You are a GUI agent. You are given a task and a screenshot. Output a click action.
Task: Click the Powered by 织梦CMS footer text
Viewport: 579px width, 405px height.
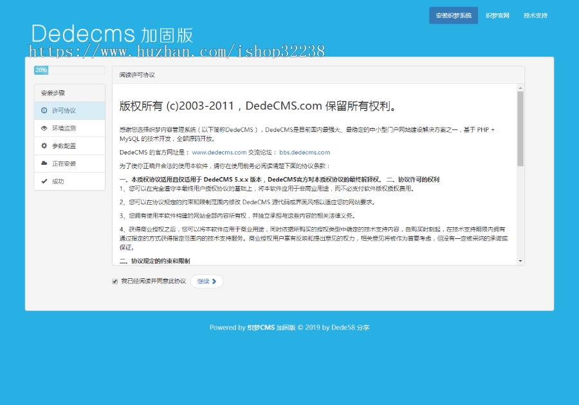click(x=289, y=327)
